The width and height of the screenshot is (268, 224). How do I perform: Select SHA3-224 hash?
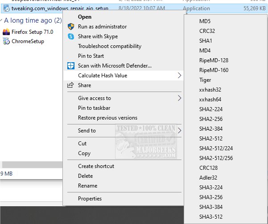pos(226,187)
